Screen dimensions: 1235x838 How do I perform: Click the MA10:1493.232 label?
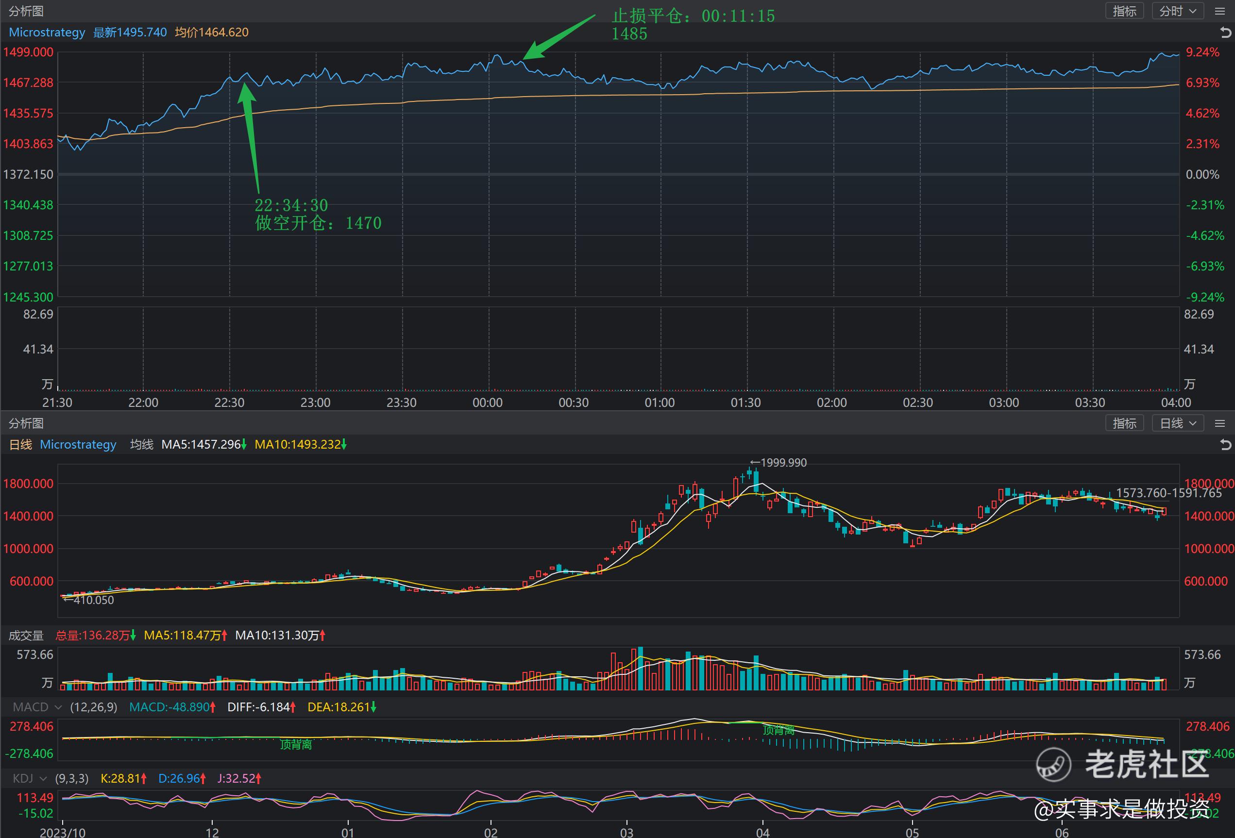301,445
